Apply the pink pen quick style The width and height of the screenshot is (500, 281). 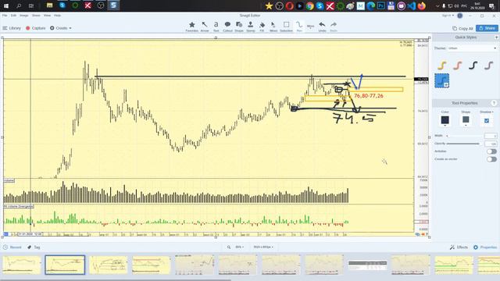coord(457,66)
